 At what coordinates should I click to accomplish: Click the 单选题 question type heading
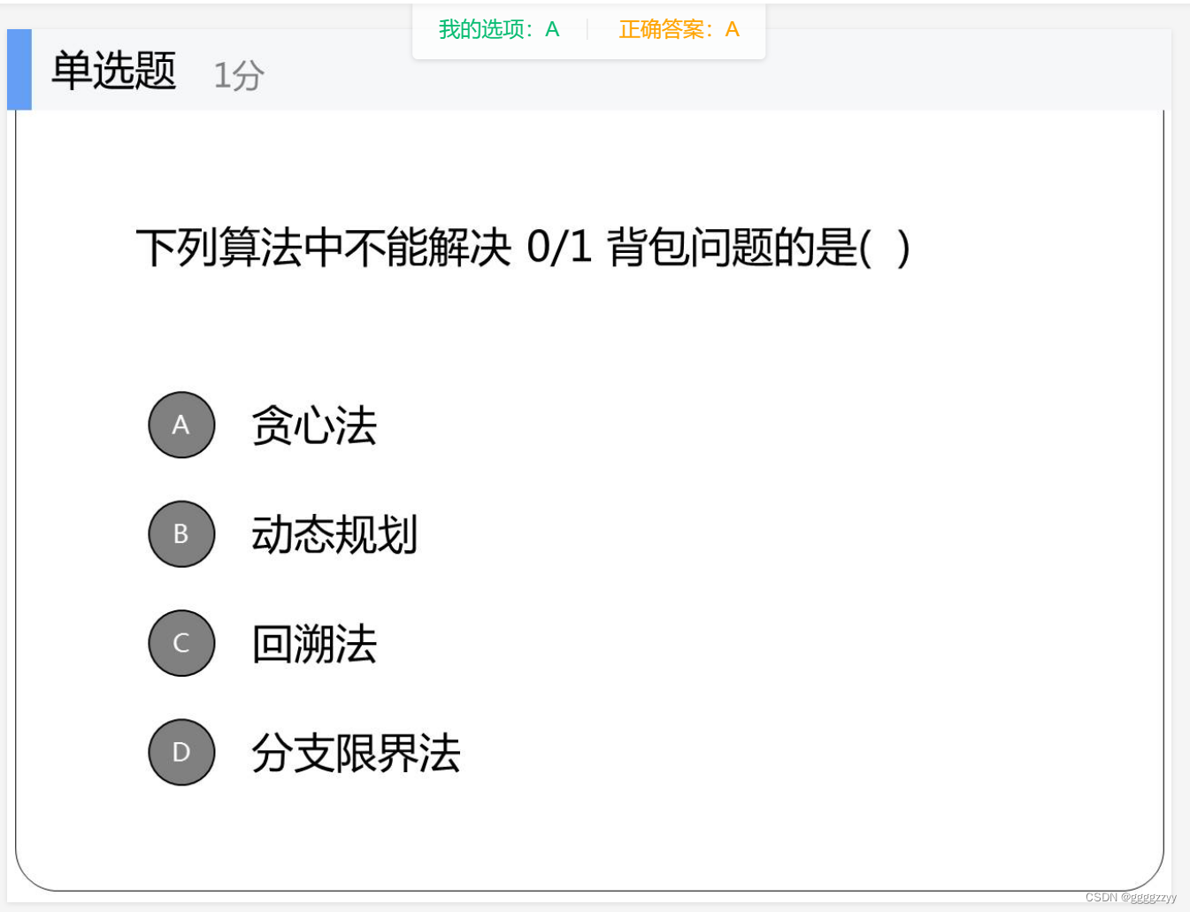coord(113,70)
